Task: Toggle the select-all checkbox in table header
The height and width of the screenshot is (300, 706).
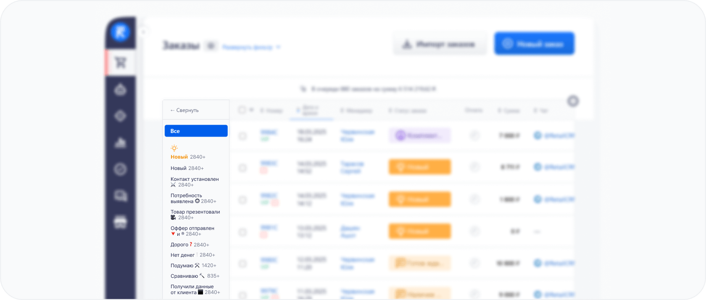Action: point(242,110)
